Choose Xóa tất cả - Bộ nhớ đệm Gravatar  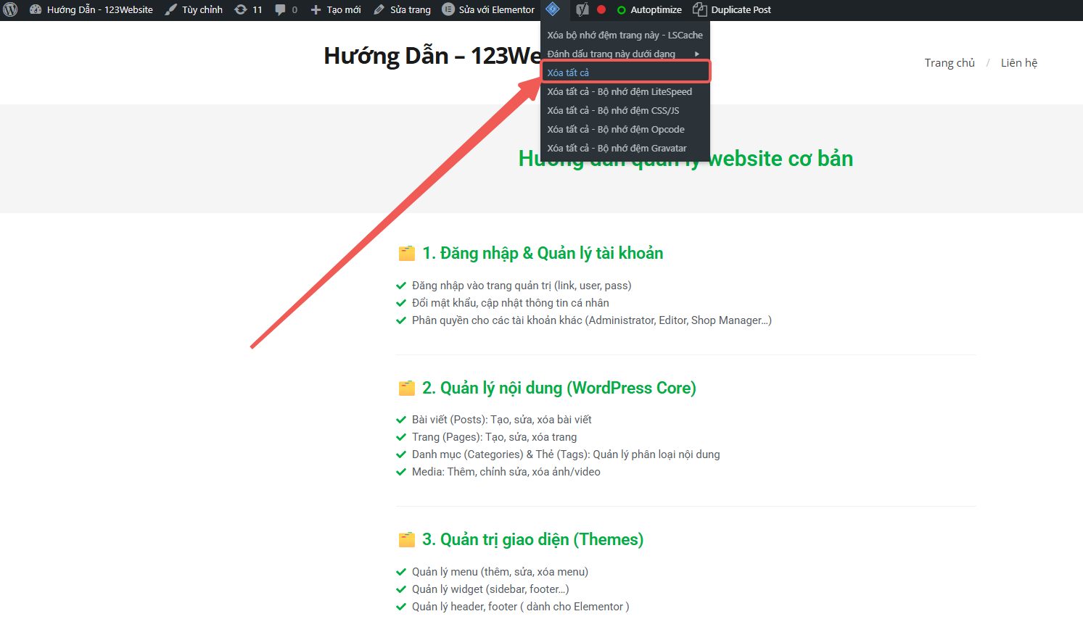click(617, 148)
